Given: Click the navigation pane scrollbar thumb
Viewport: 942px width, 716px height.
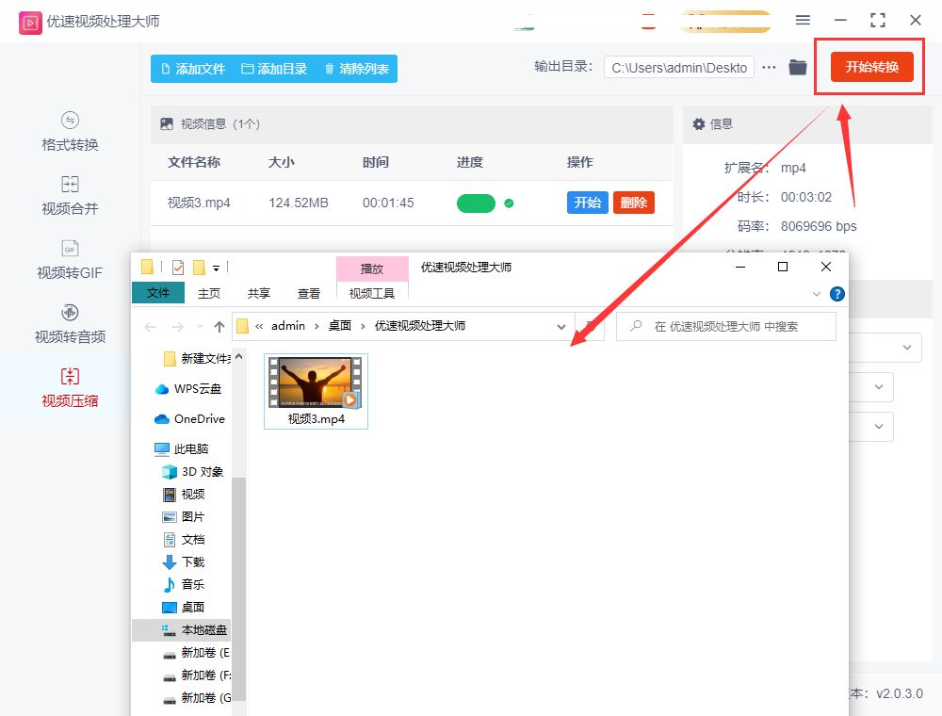Looking at the screenshot, I should 239,589.
